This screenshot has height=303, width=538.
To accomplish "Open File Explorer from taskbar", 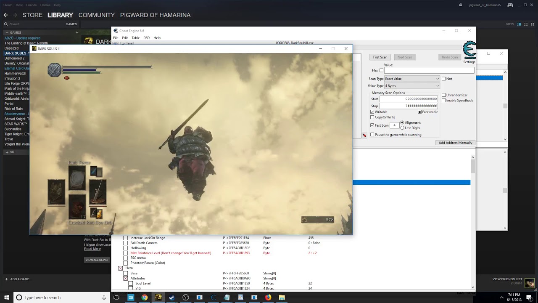I will (x=282, y=298).
